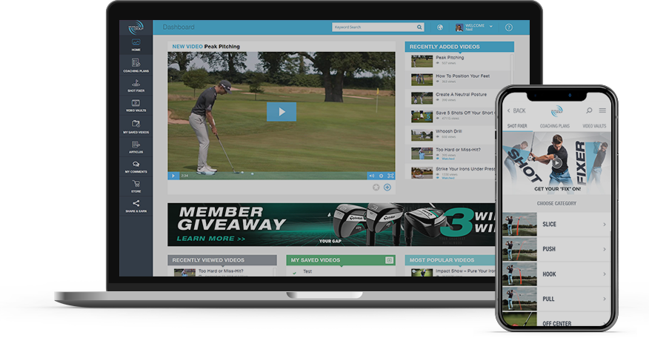This screenshot has width=649, height=338.
Task: Click the Me and My Golf logo in the sidebar
Action: 136,27
